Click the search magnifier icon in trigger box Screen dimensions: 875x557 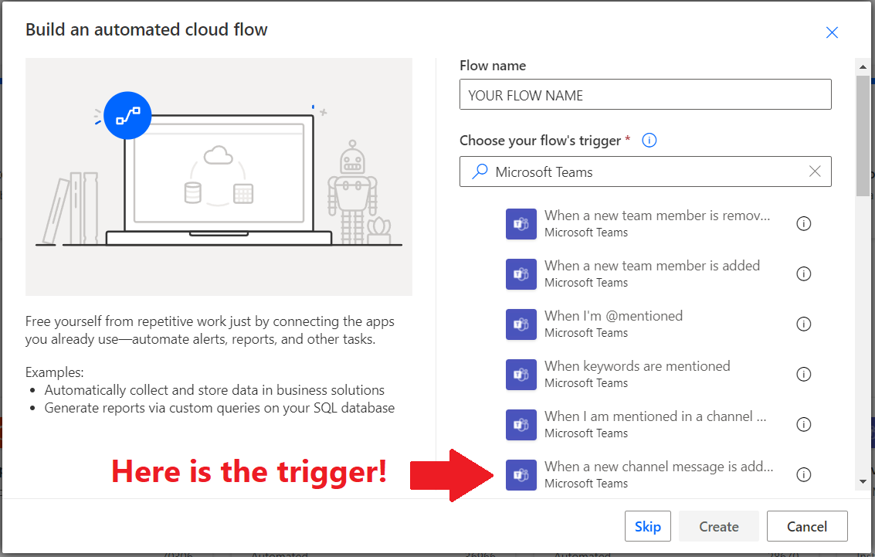coord(480,172)
